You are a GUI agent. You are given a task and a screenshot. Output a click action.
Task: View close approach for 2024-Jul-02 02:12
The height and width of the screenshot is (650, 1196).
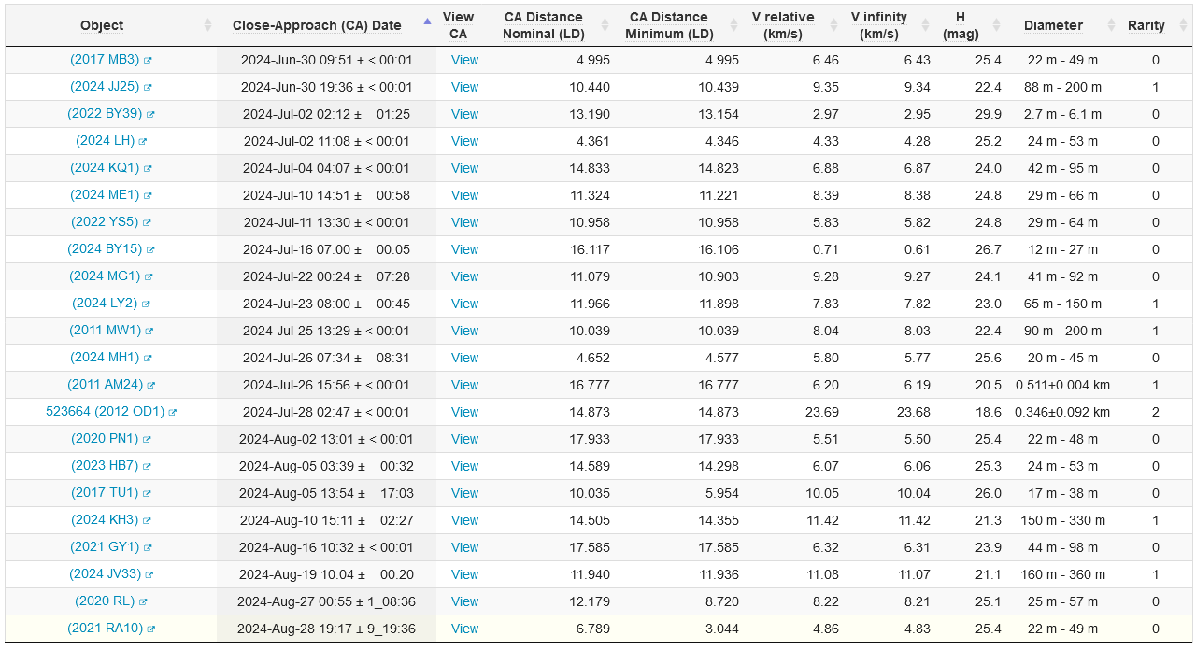point(464,114)
